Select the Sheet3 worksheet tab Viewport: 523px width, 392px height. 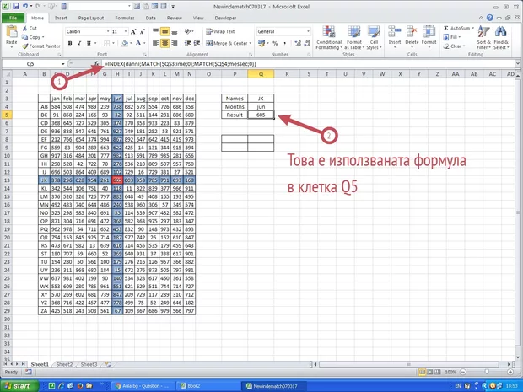(x=89, y=364)
